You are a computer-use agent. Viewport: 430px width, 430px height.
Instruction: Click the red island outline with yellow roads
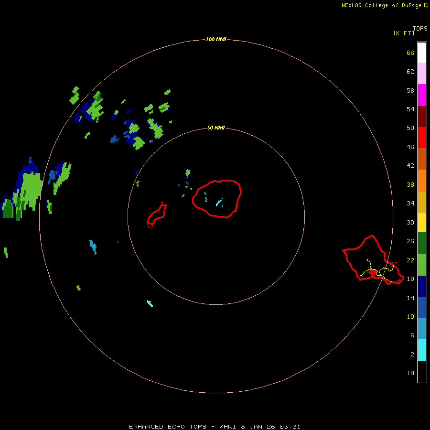[373, 260]
